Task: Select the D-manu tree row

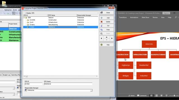Action: [x=60, y=25]
